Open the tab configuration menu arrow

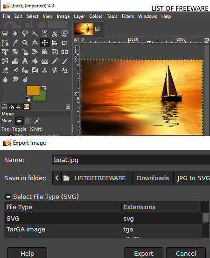(x=68, y=107)
